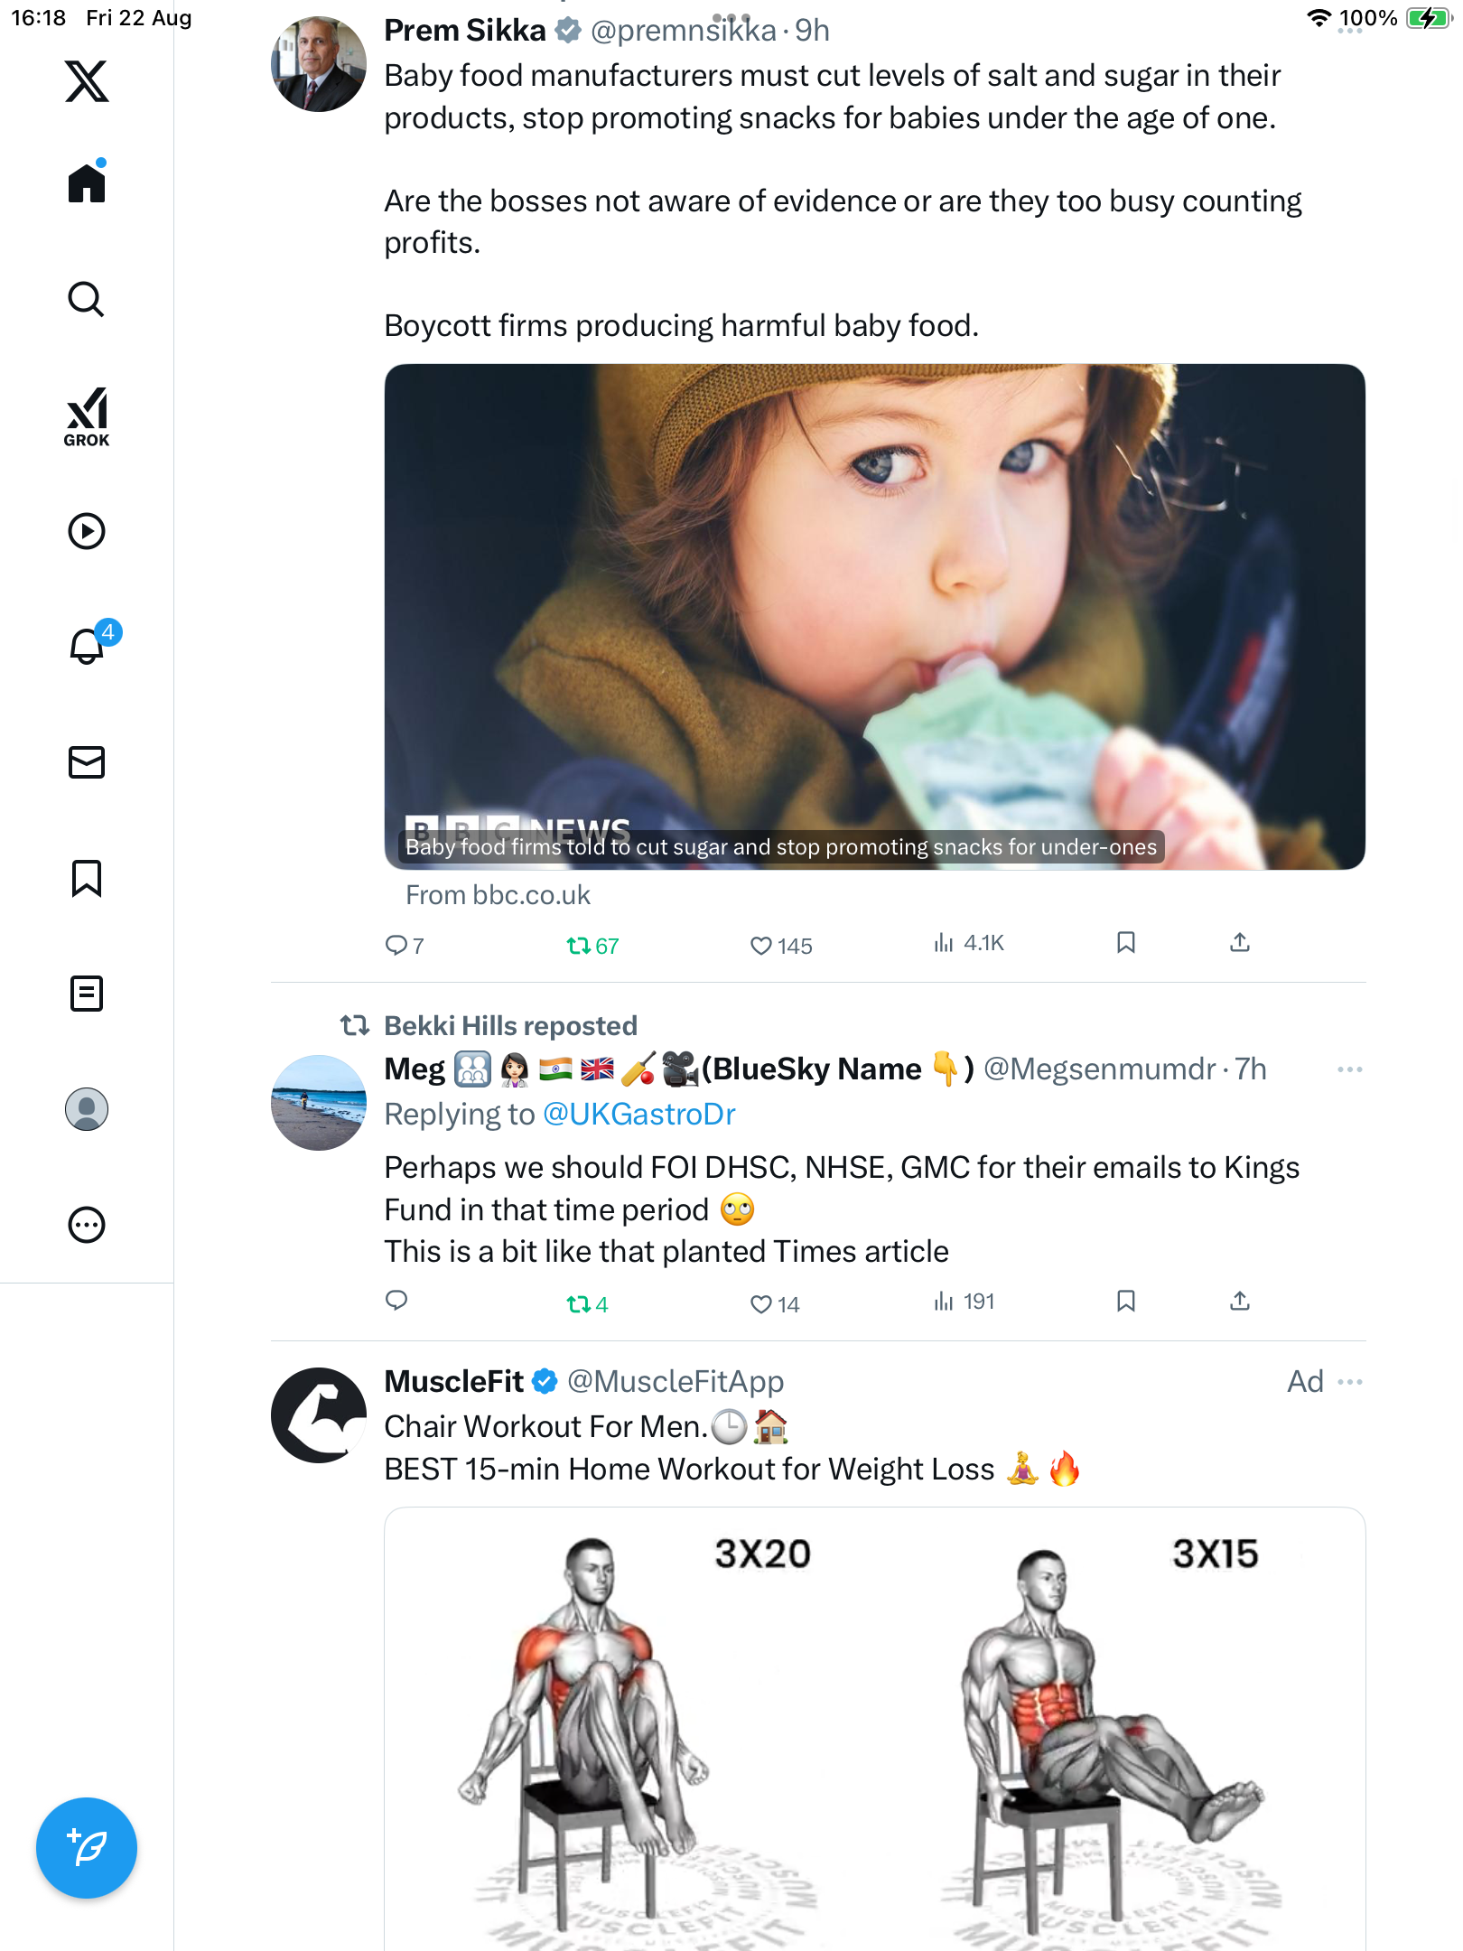
Task: Go to Home timeline
Action: click(x=87, y=184)
